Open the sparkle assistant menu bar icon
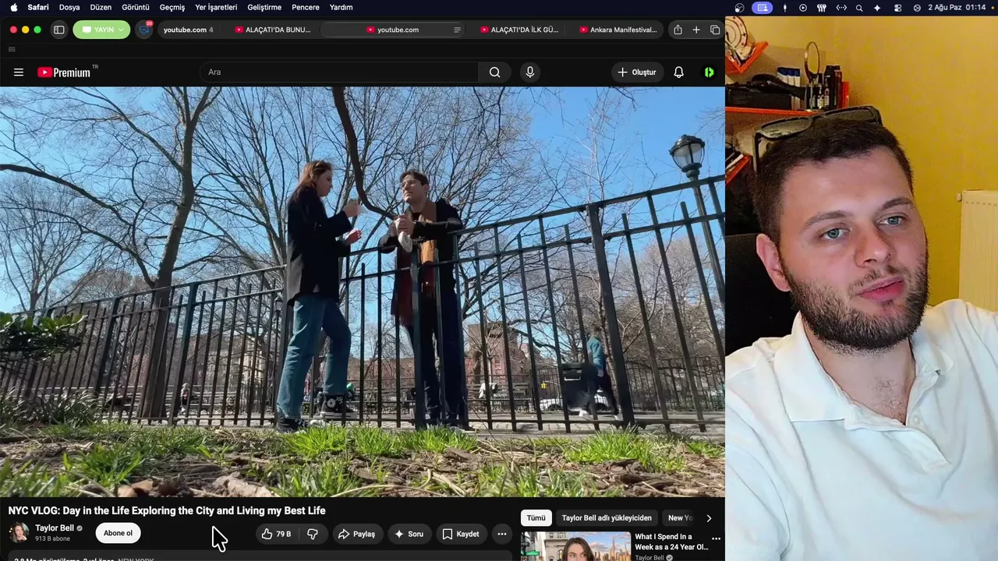 (x=877, y=8)
